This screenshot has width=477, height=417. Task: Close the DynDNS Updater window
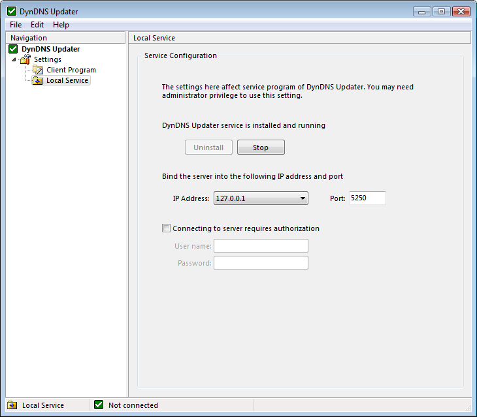[x=461, y=11]
